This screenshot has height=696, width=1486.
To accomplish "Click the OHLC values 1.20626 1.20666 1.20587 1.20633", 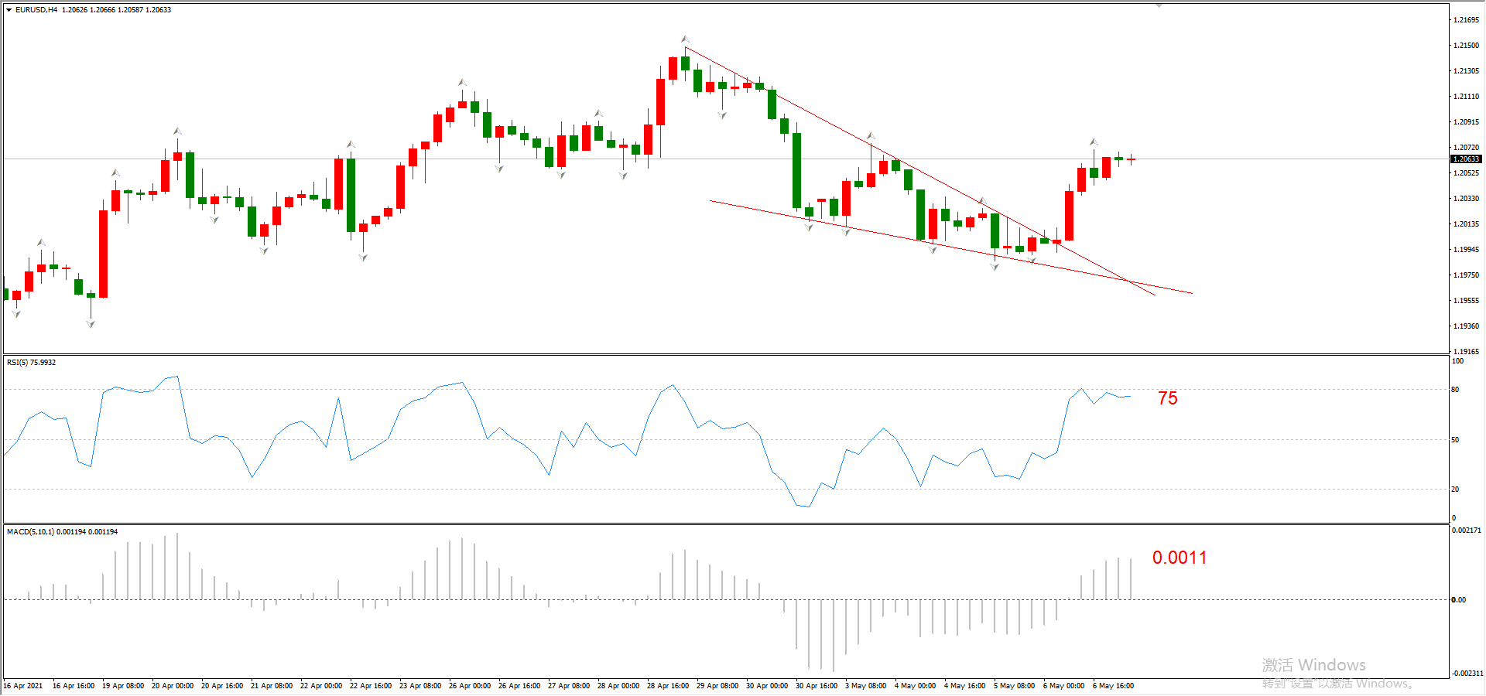I will pyautogui.click(x=117, y=10).
